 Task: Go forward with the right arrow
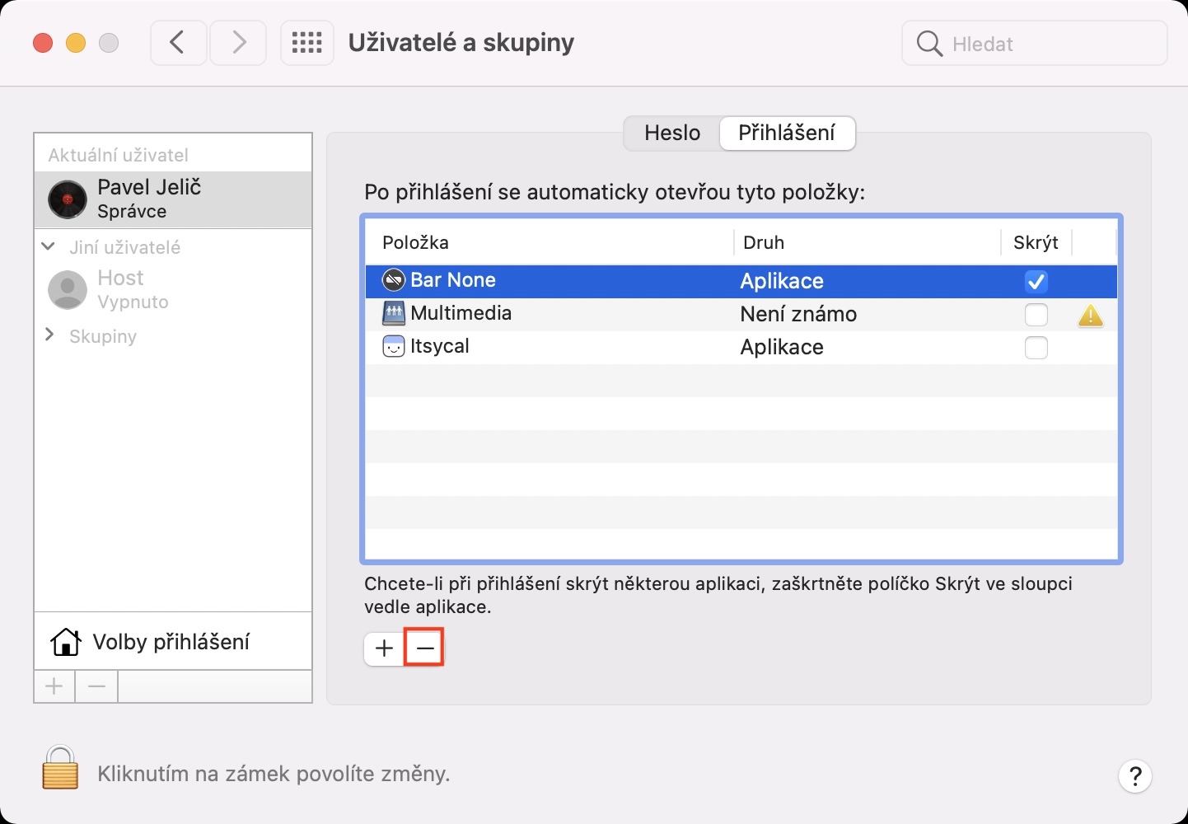click(238, 43)
